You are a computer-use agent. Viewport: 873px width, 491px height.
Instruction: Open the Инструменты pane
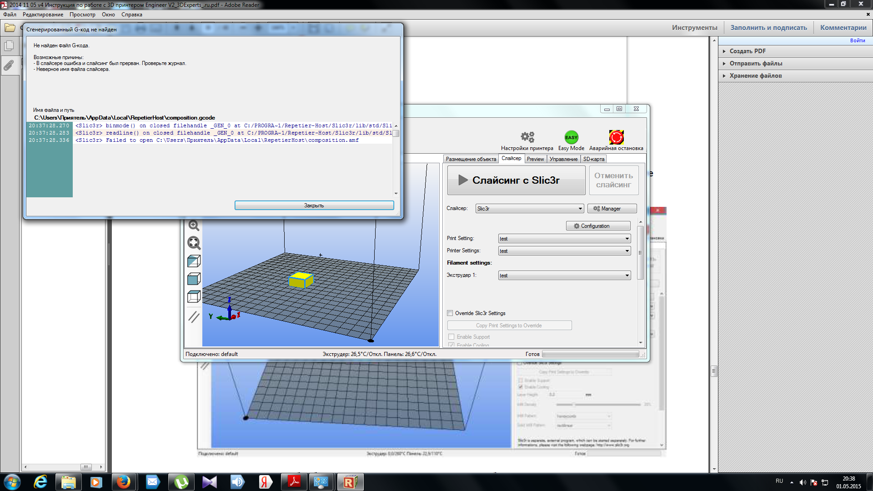point(695,28)
